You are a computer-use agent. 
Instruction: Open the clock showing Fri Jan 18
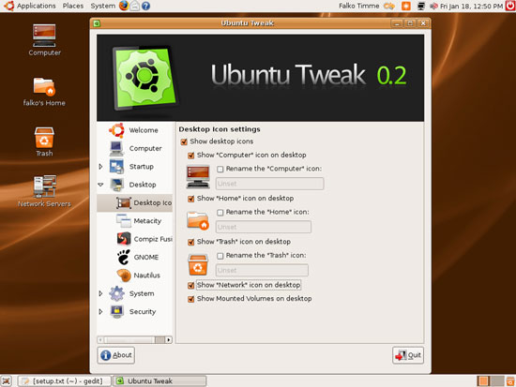pyautogui.click(x=471, y=6)
